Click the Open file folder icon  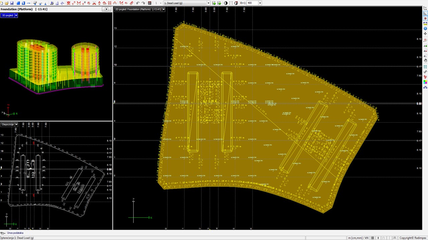click(x=7, y=3)
